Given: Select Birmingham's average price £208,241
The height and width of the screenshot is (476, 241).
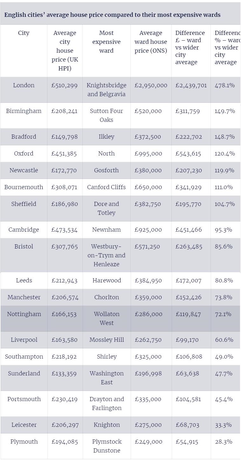Looking at the screenshot, I should pyautogui.click(x=65, y=111).
